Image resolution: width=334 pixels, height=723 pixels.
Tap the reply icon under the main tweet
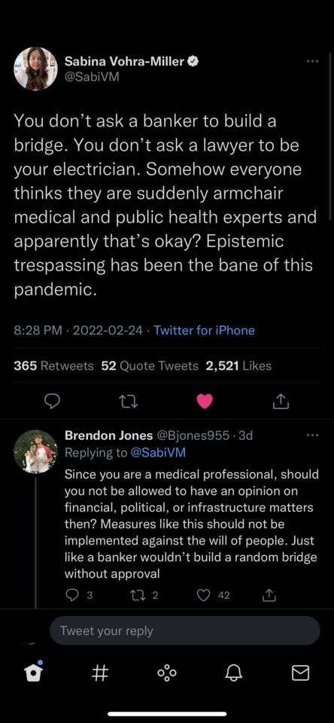53,402
